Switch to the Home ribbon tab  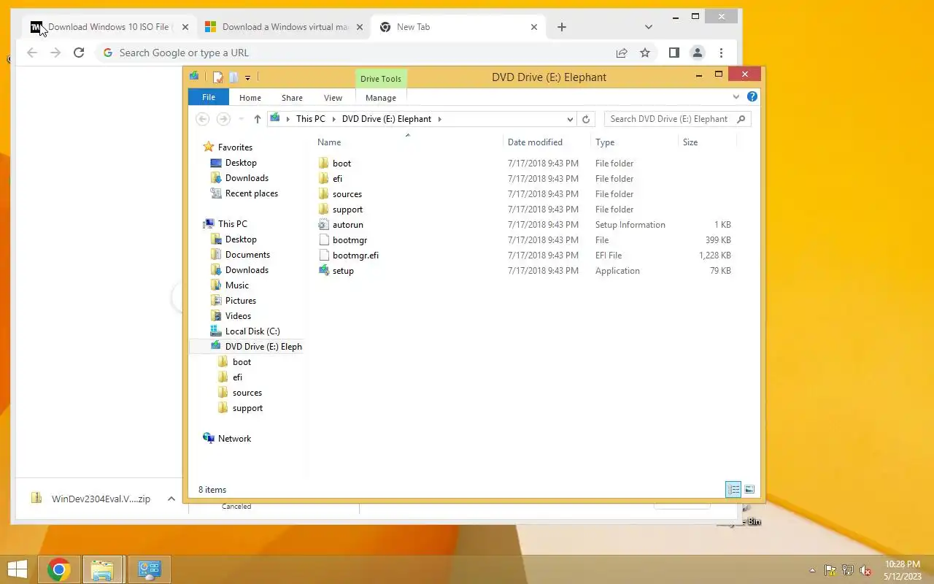tap(250, 98)
